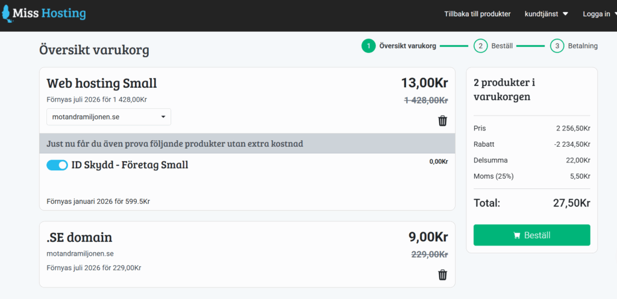Click the Översikt varukorg step label
Image resolution: width=617 pixels, height=299 pixels.
click(x=407, y=46)
